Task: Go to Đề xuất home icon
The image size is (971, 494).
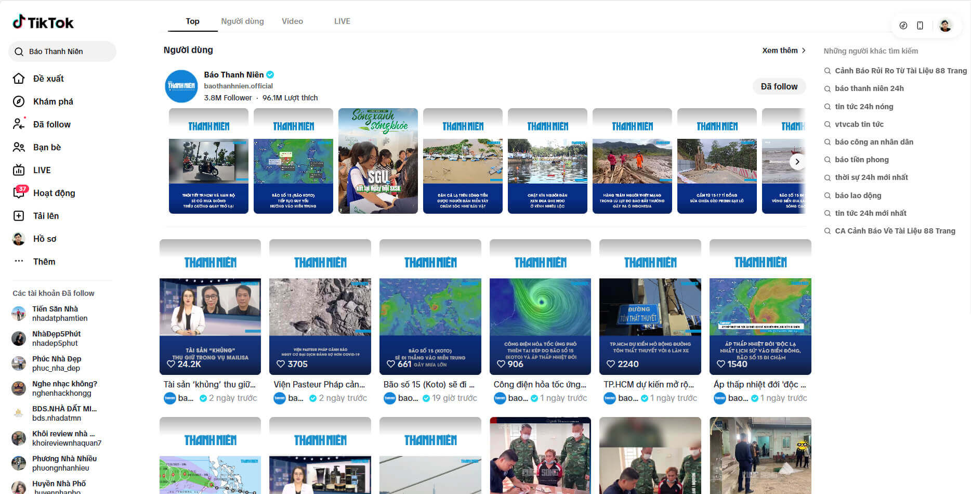Action: tap(19, 79)
